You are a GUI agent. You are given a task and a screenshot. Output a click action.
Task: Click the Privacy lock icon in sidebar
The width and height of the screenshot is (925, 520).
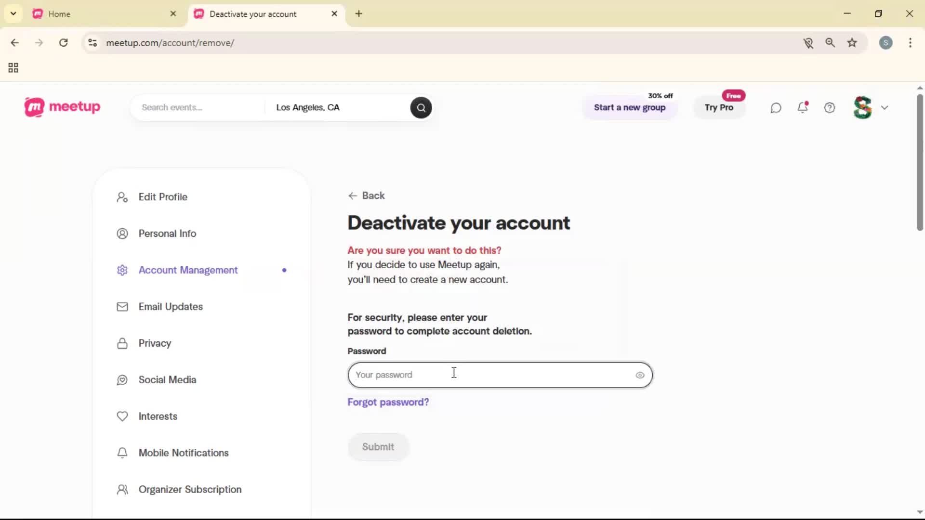122,343
